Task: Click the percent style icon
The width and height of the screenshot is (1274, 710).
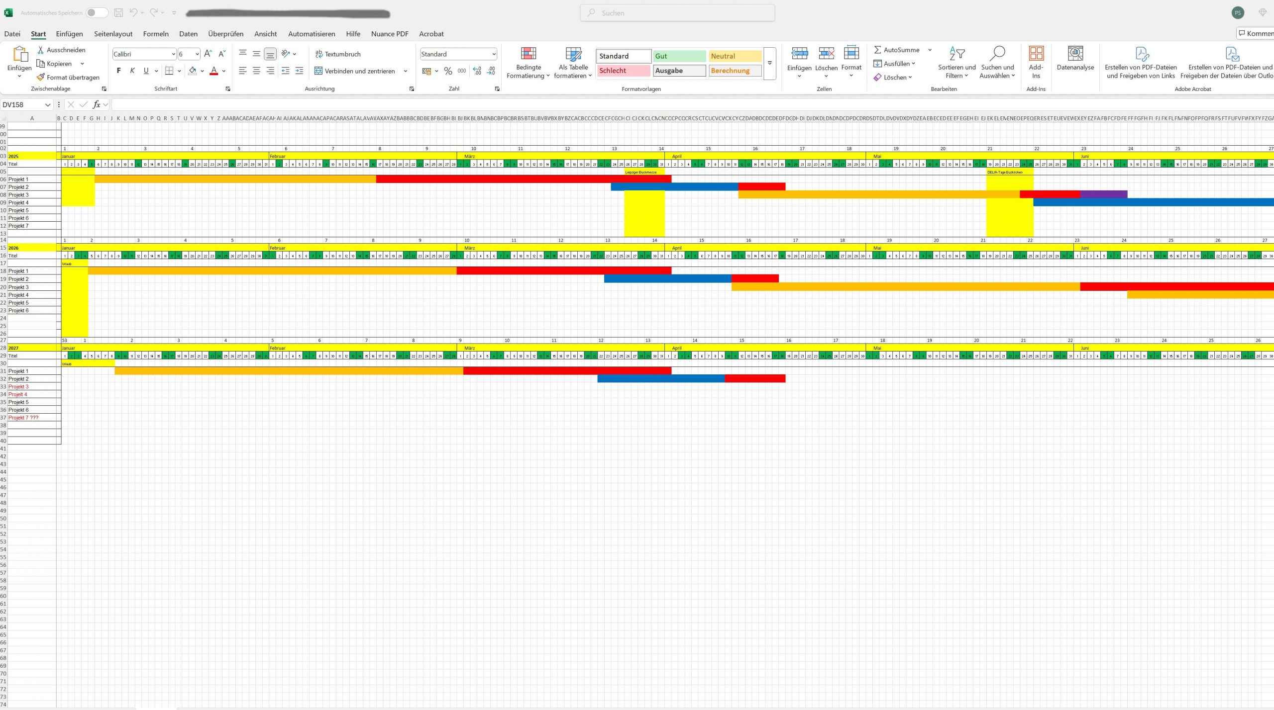Action: click(x=448, y=71)
